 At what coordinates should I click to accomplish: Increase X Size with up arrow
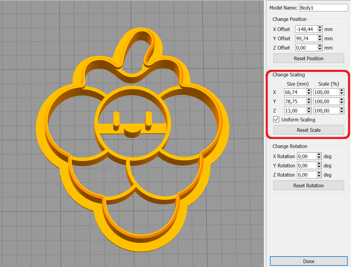(309, 90)
